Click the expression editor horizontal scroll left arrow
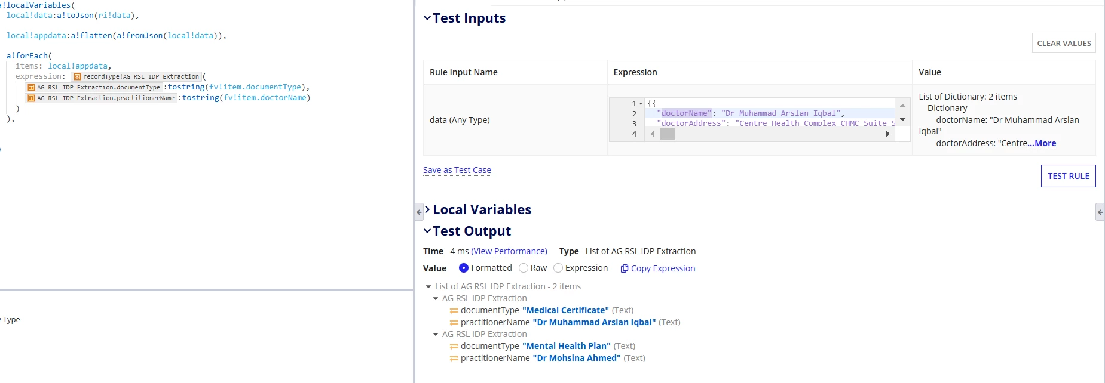This screenshot has width=1105, height=383. tap(653, 134)
